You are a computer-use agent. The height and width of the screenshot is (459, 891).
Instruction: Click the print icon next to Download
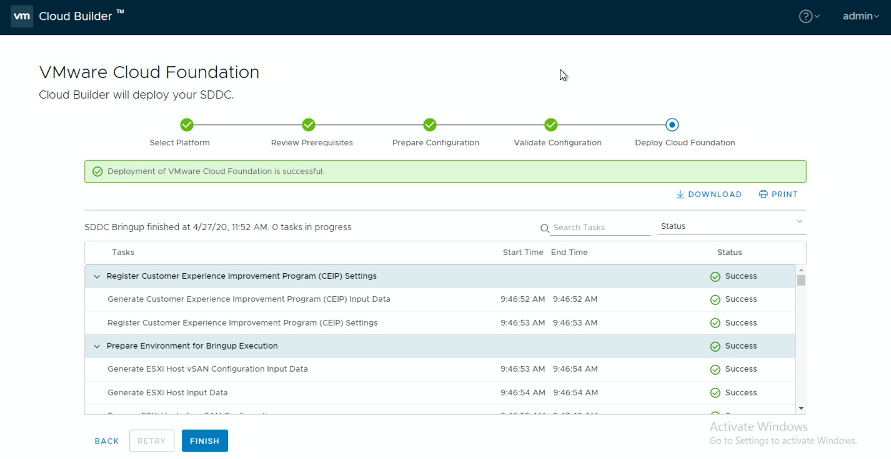coord(764,194)
